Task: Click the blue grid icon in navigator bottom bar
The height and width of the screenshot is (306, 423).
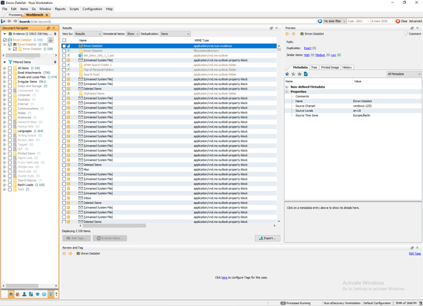Action: (31, 294)
